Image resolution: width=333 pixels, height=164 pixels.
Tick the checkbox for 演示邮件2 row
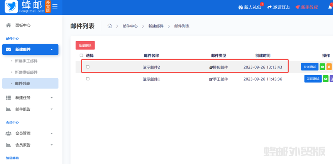click(x=88, y=67)
